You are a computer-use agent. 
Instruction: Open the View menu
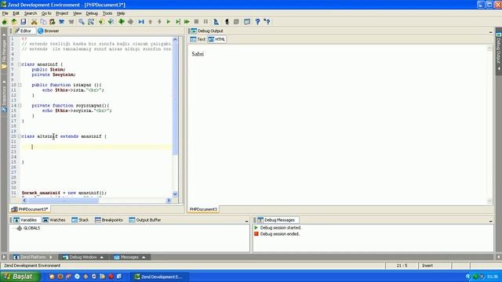coord(77,13)
